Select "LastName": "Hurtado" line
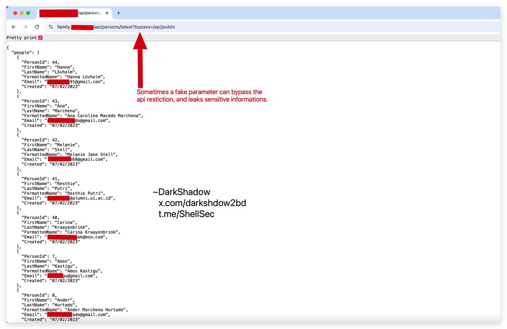 coord(49,305)
